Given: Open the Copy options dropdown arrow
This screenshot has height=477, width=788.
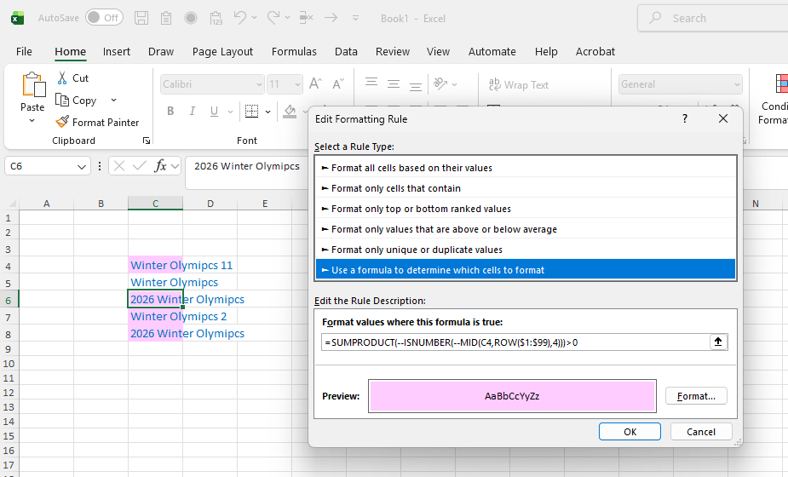Looking at the screenshot, I should [x=113, y=100].
